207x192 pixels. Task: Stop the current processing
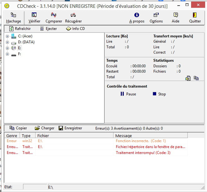[x=159, y=94]
